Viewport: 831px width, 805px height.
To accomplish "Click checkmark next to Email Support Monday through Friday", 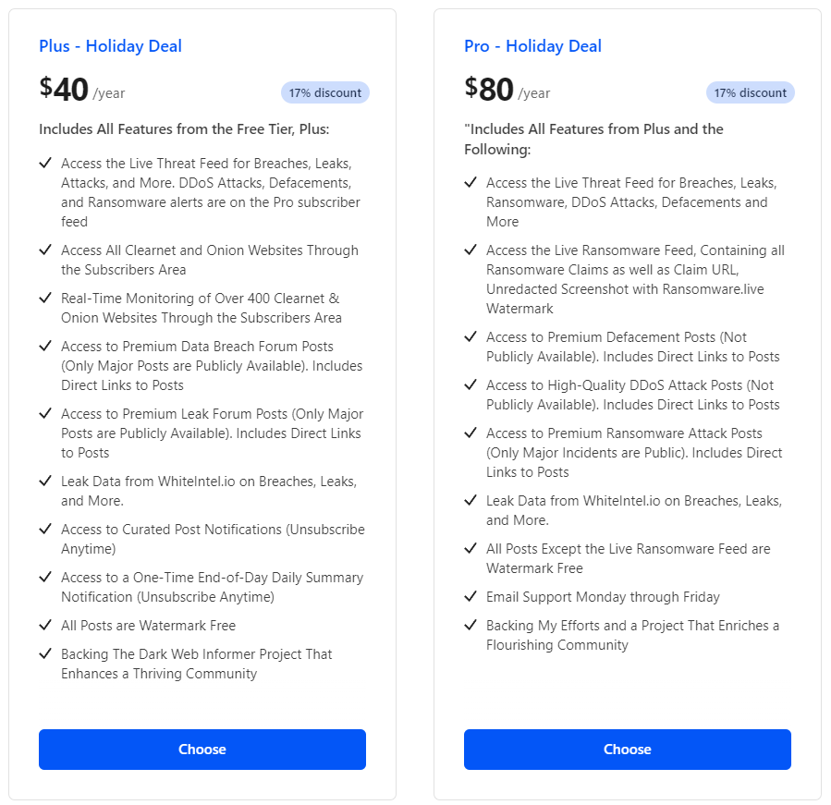I will pos(470,597).
